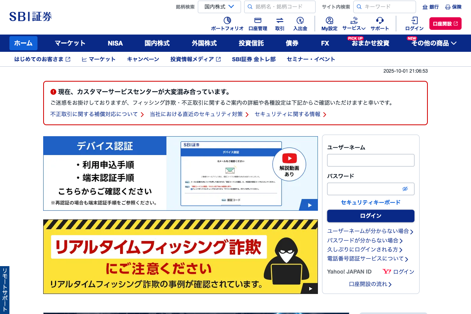This screenshot has width=471, height=314.
Task: Click the サポート headset icon
Action: tap(380, 21)
